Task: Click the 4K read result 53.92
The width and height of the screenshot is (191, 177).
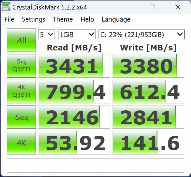Action: 74,143
